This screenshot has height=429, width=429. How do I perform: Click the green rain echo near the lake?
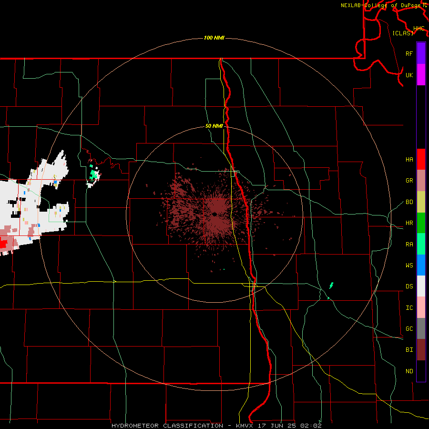94,174
